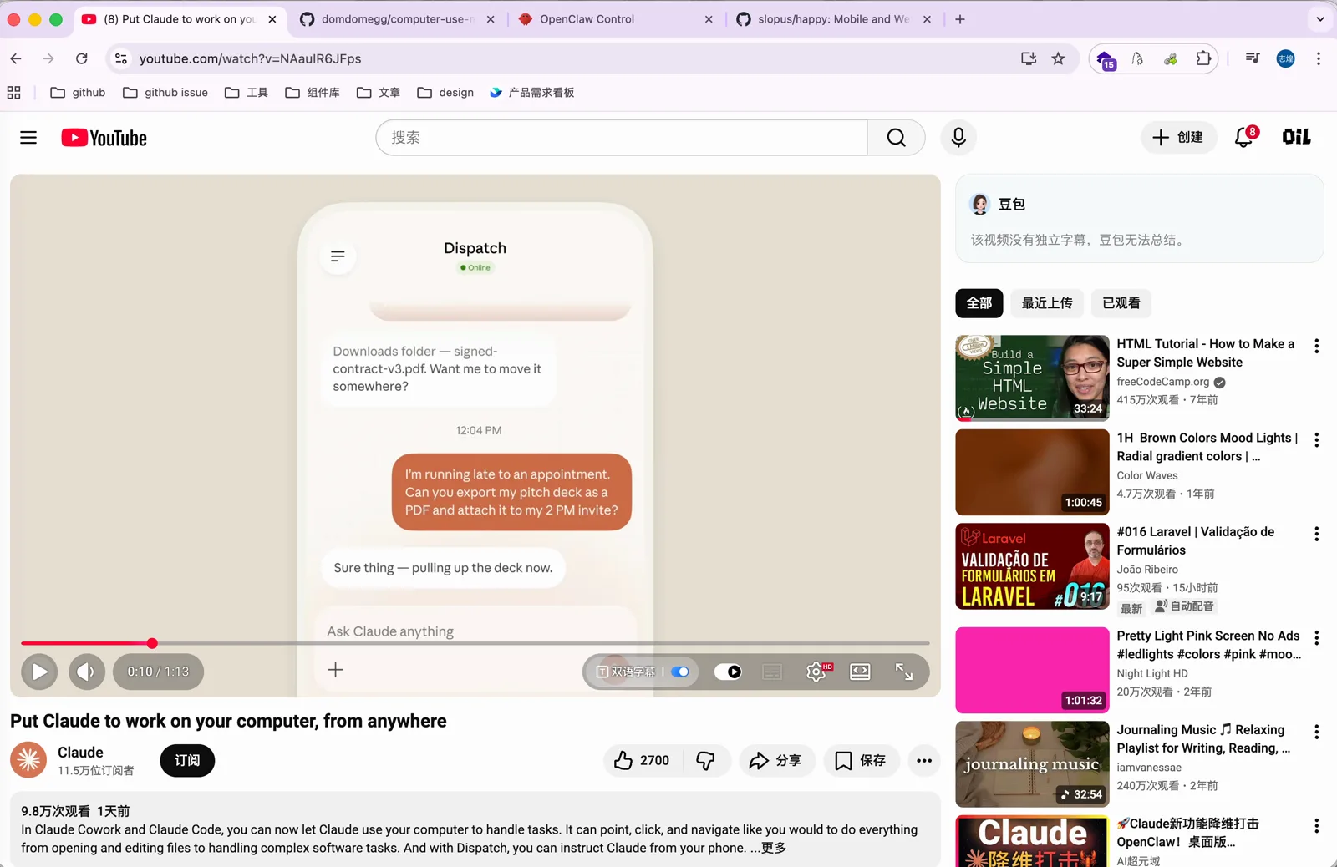This screenshot has width=1337, height=867.
Task: Switch to theater mode icon
Action: pos(860,672)
